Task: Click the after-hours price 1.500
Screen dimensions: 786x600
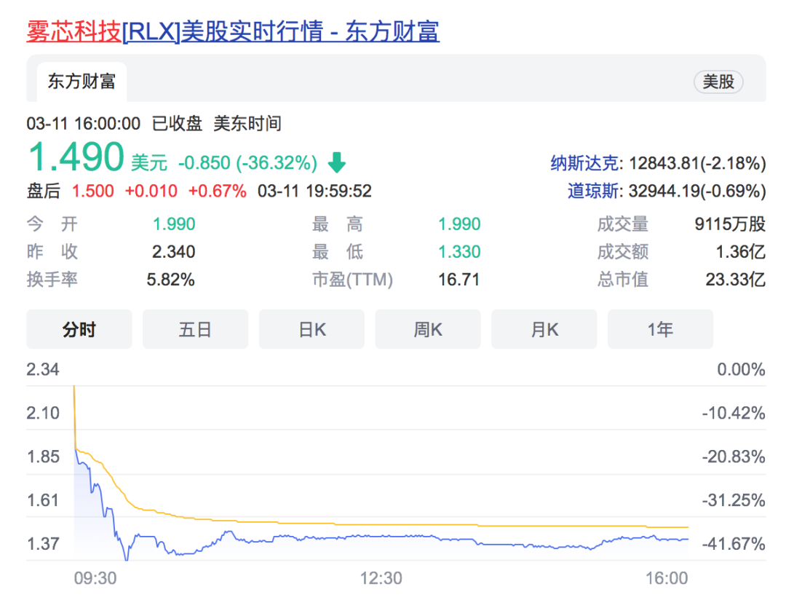Action: pyautogui.click(x=92, y=192)
